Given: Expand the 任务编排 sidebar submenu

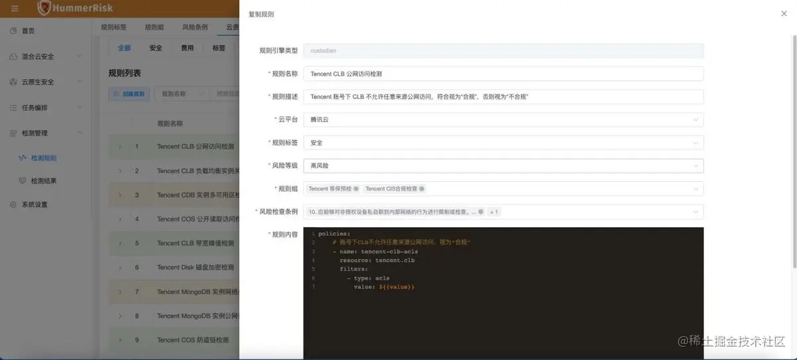Looking at the screenshot, I should (80, 108).
